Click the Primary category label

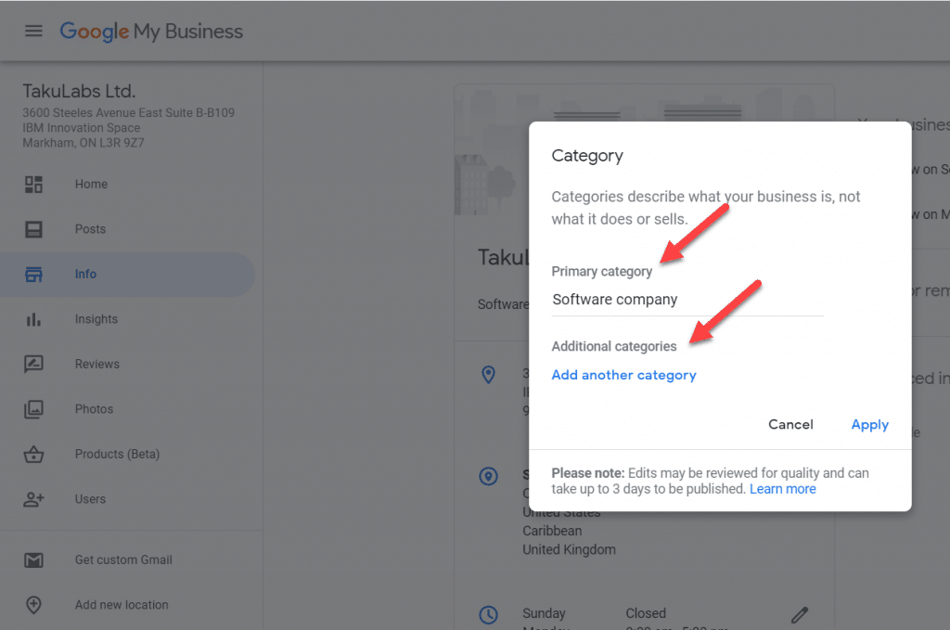[x=601, y=271]
